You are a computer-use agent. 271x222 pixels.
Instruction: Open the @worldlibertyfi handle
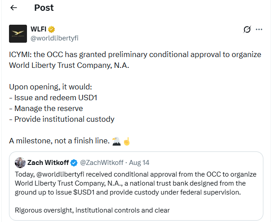coord(54,38)
